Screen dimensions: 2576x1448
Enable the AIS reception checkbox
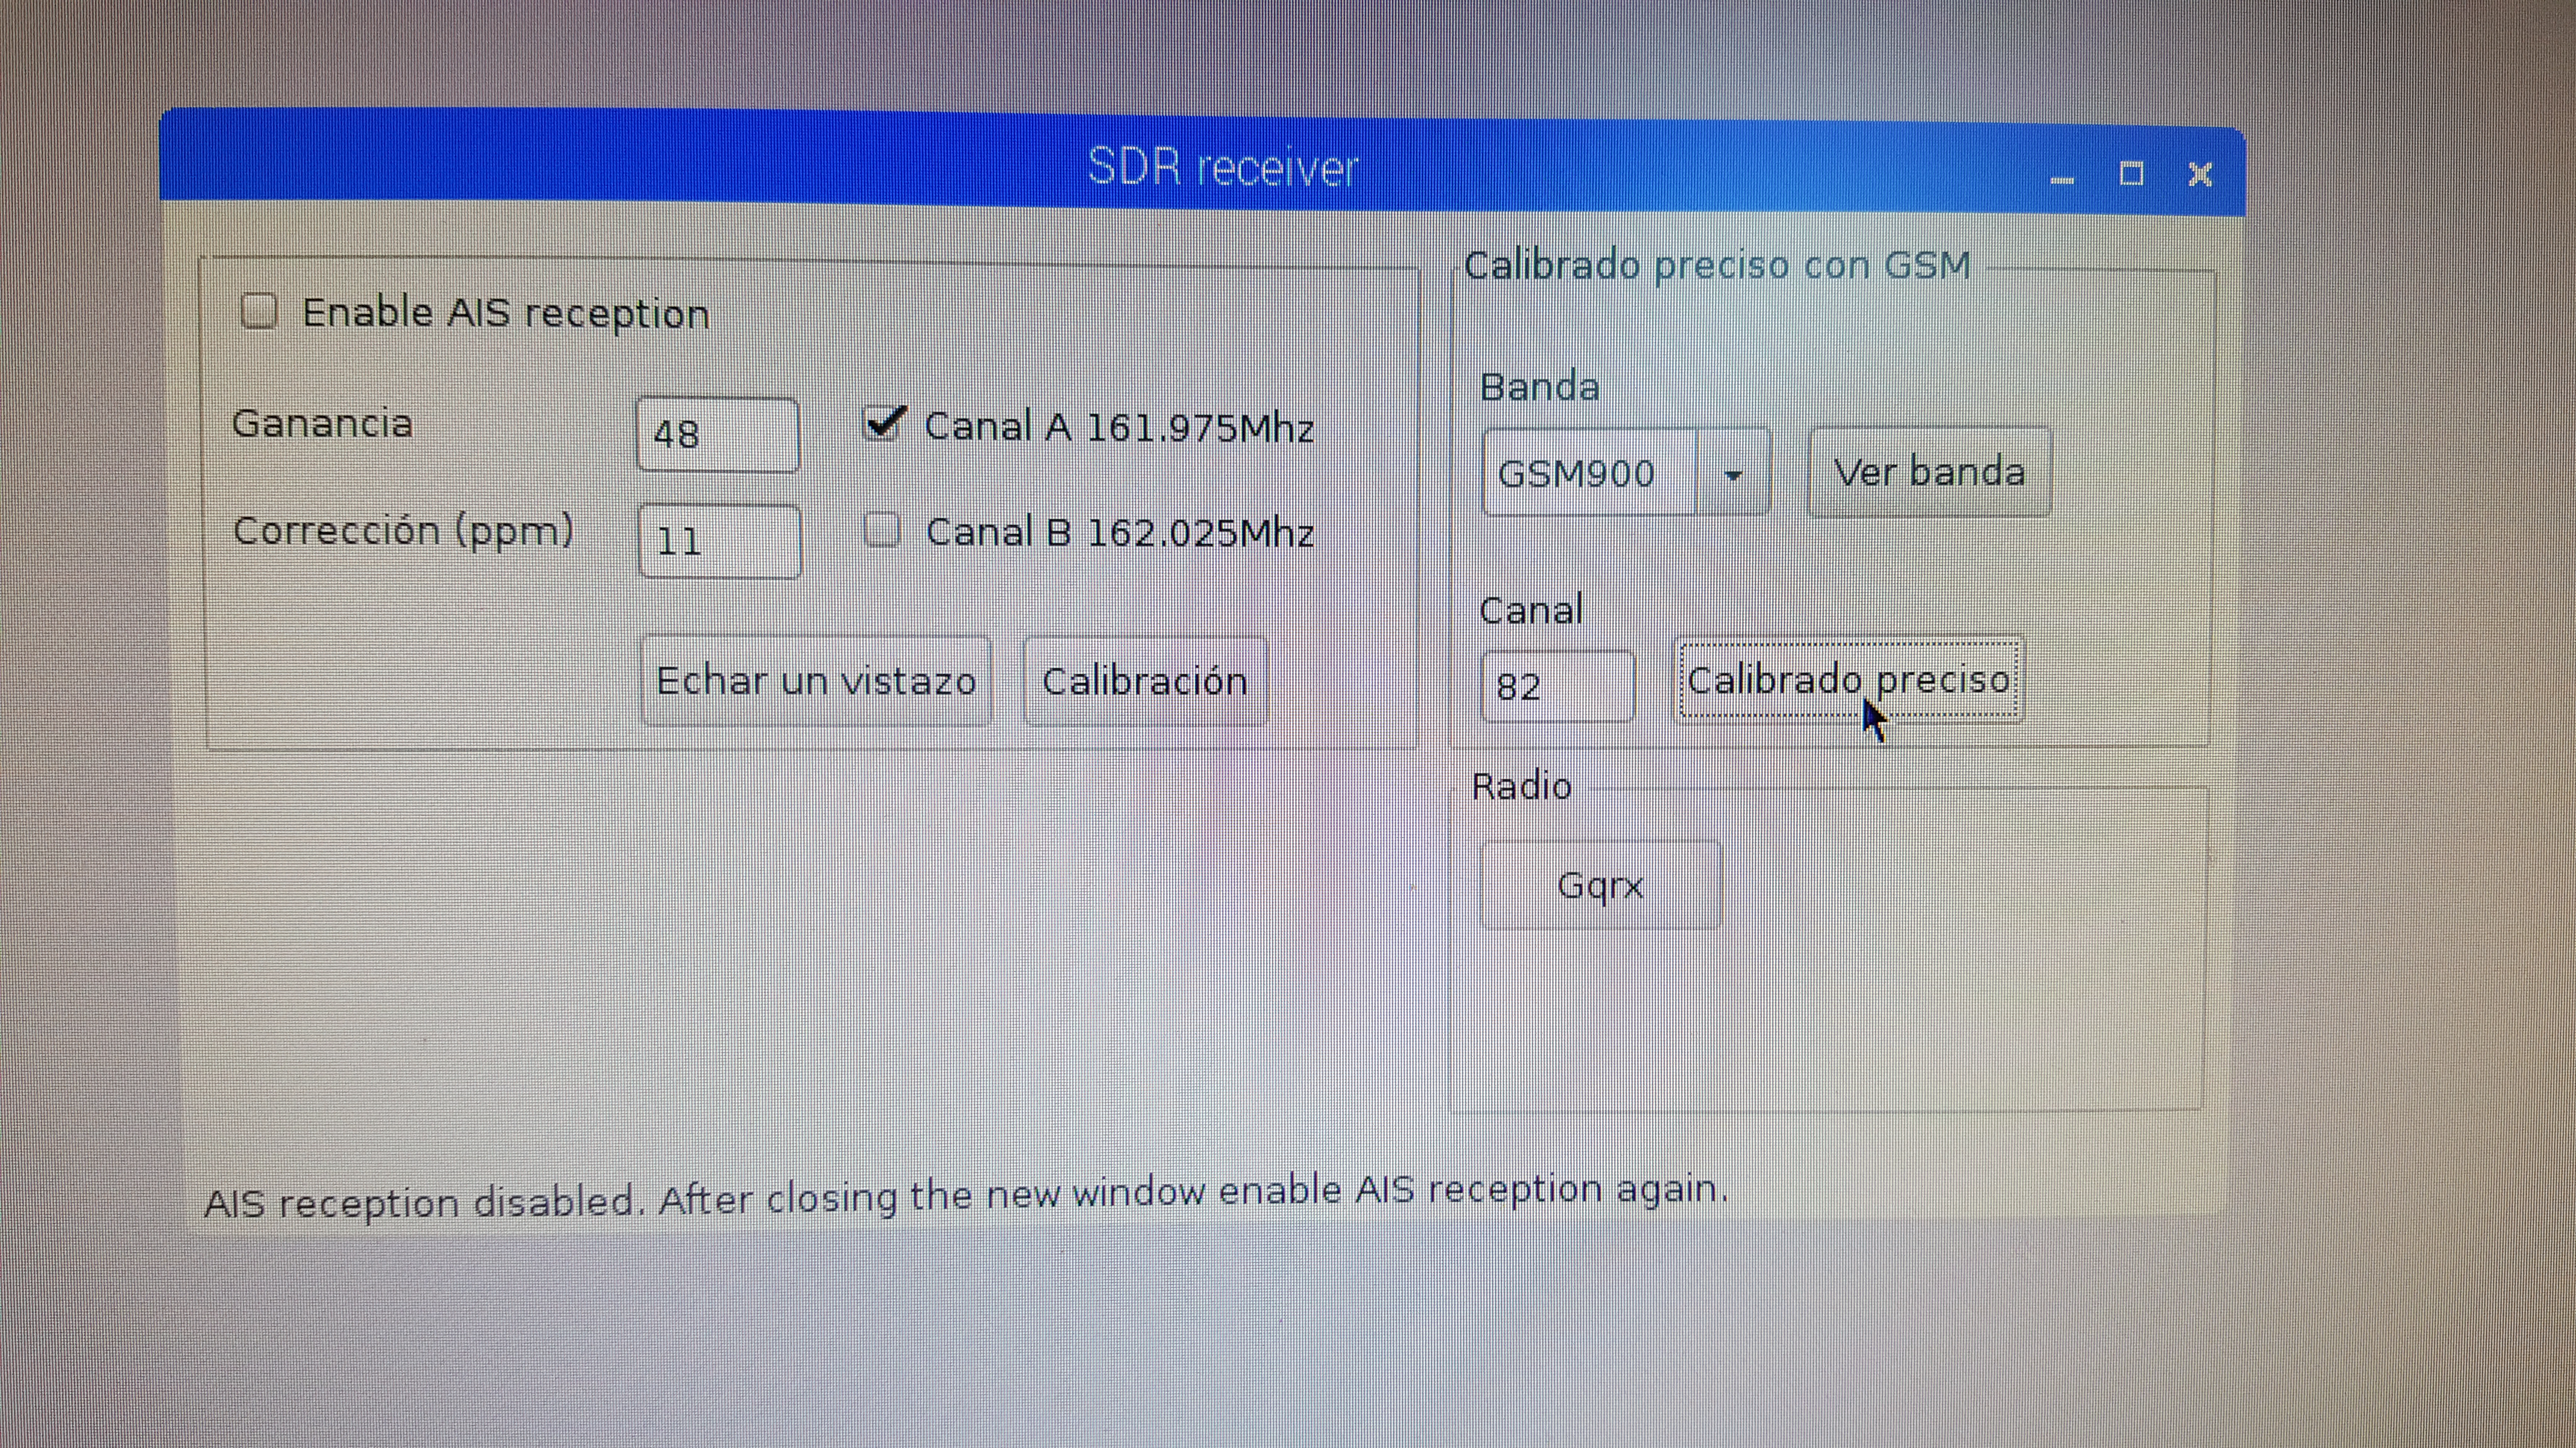coord(259,311)
